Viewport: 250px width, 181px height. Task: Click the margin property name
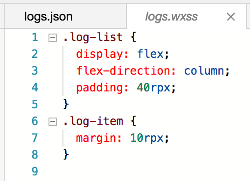click(96, 138)
